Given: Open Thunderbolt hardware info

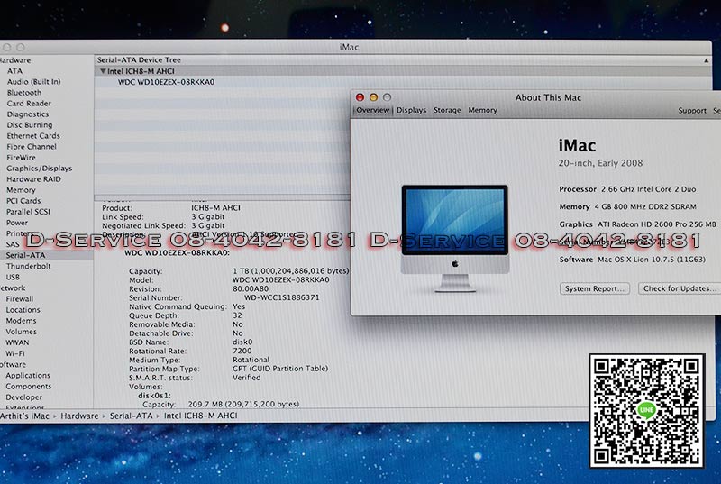Looking at the screenshot, I should tap(29, 266).
